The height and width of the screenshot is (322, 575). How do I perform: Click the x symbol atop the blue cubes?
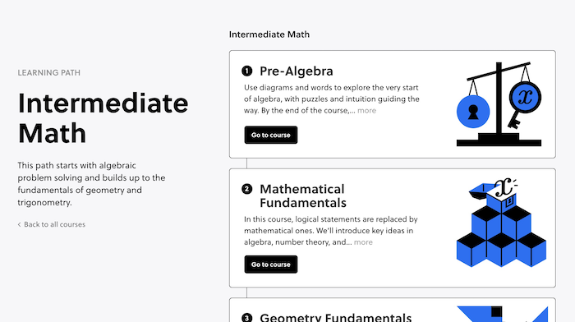tap(503, 188)
